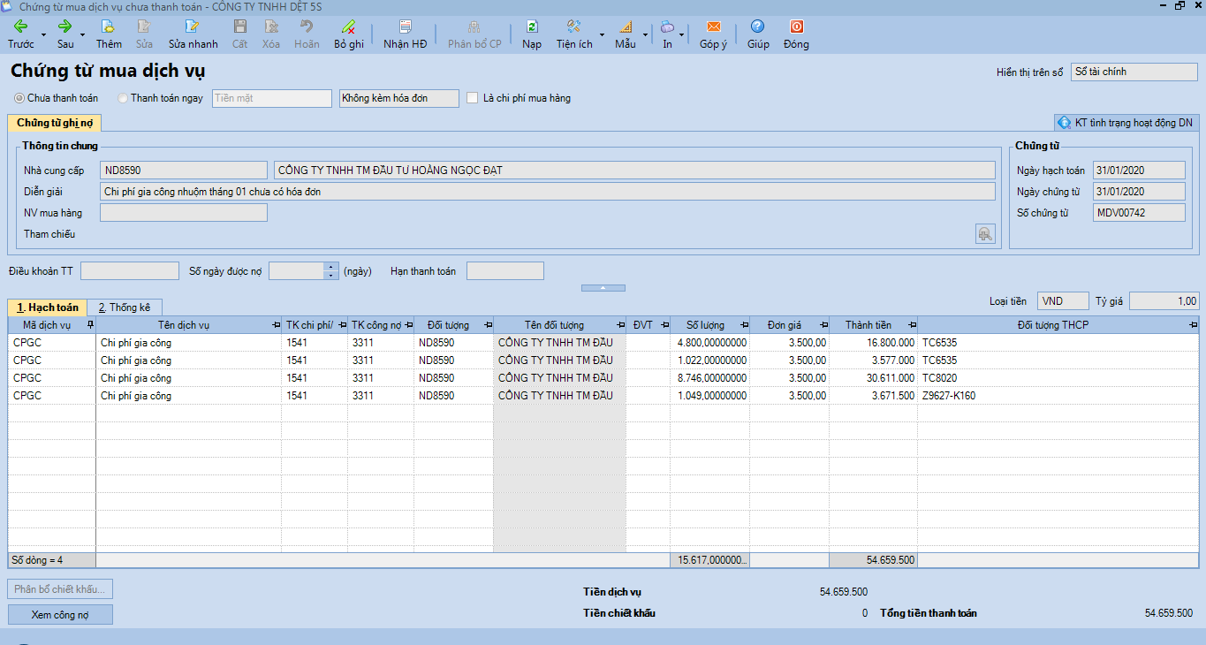Viewport: 1206px width, 645px height.
Task: Open Hiển thị trên sổ dropdown
Action: coord(1134,72)
